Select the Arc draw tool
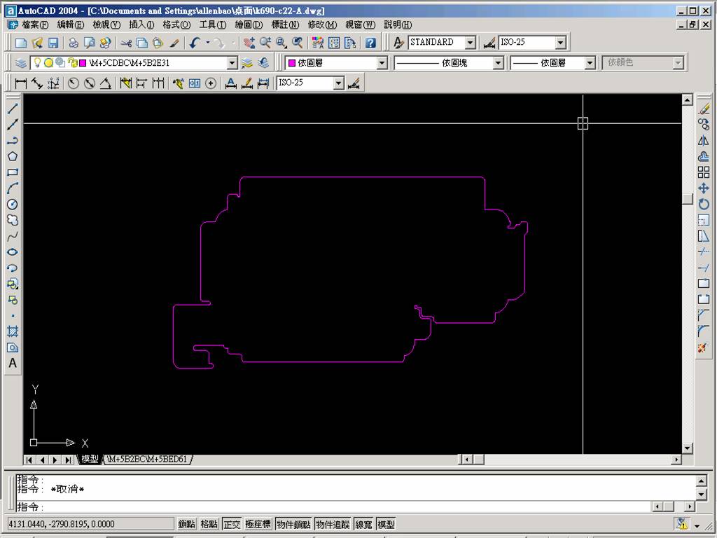 click(x=13, y=188)
